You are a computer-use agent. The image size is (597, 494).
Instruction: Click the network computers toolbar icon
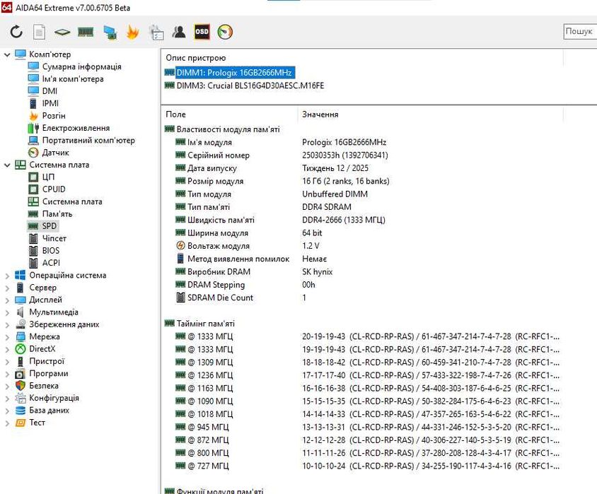pos(110,33)
